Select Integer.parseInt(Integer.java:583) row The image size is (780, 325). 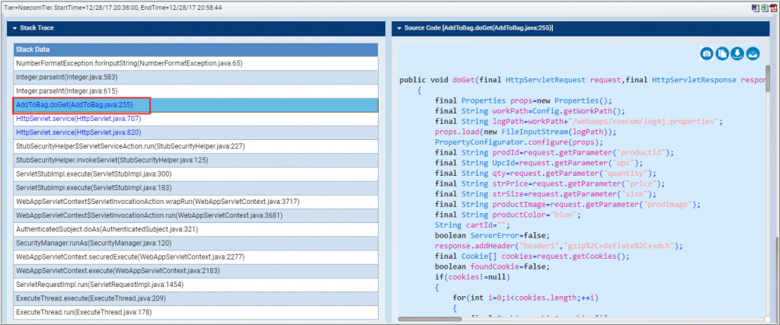(196, 78)
